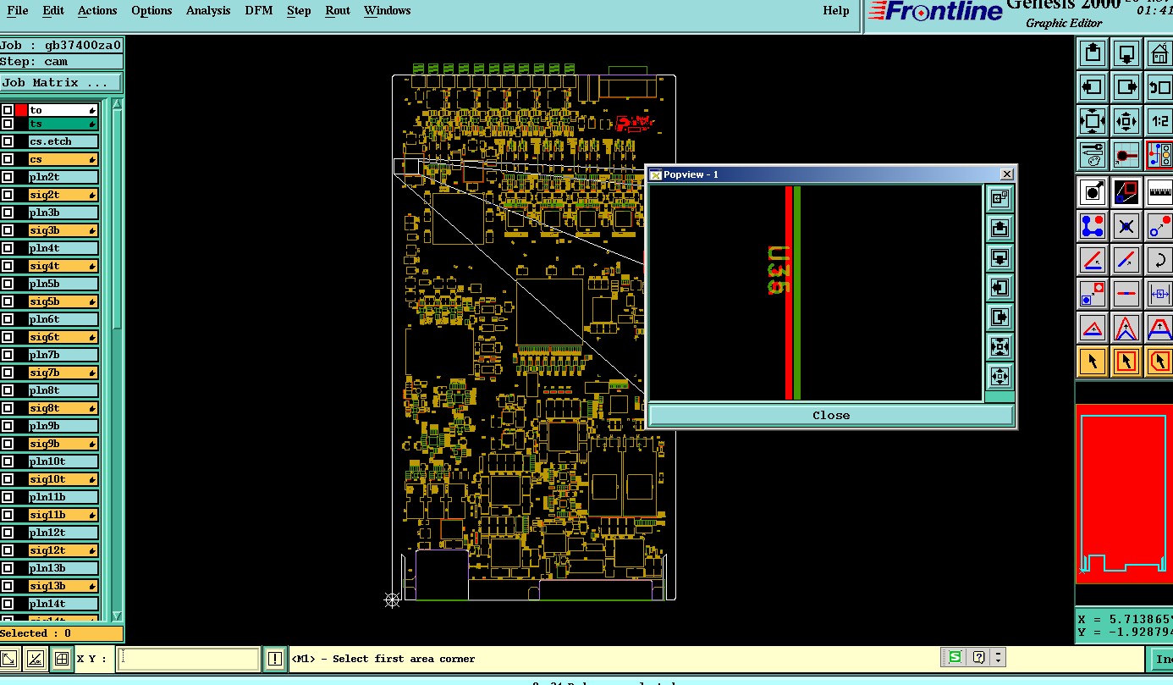This screenshot has height=685, width=1173.
Task: Click the red board overview thumbnail
Action: pyautogui.click(x=1124, y=494)
